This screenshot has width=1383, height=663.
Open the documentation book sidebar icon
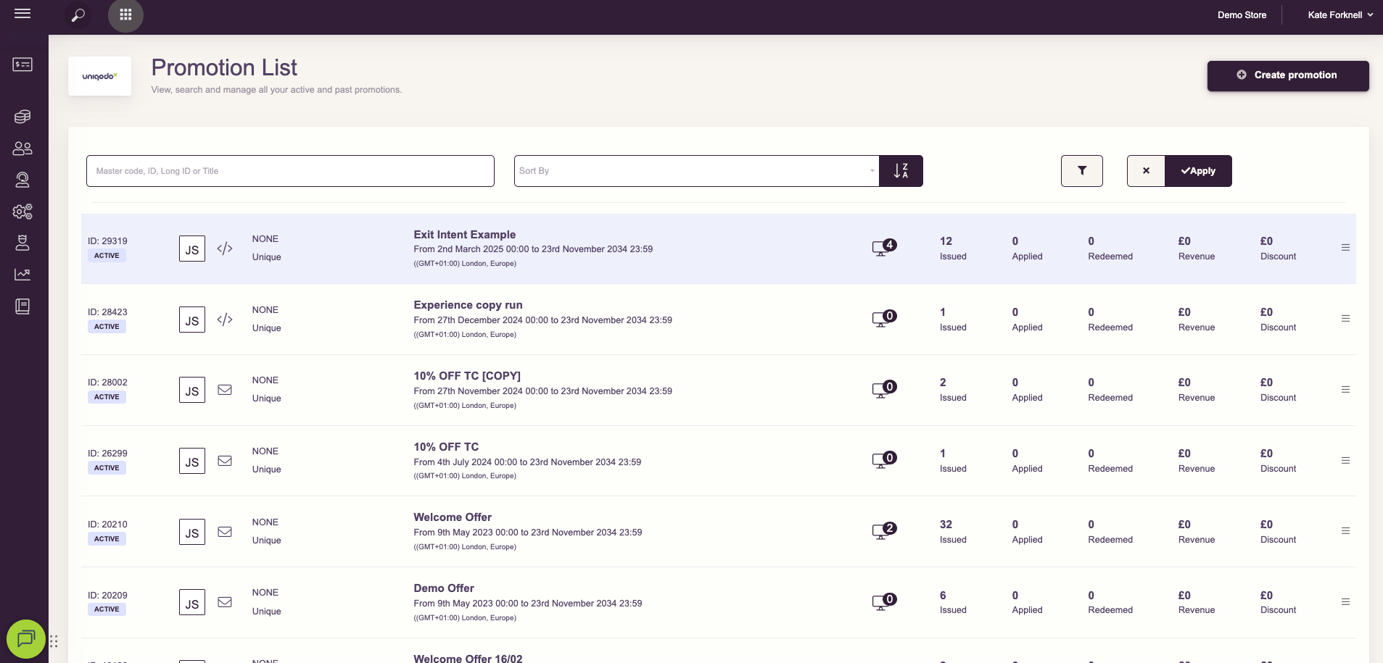22,307
